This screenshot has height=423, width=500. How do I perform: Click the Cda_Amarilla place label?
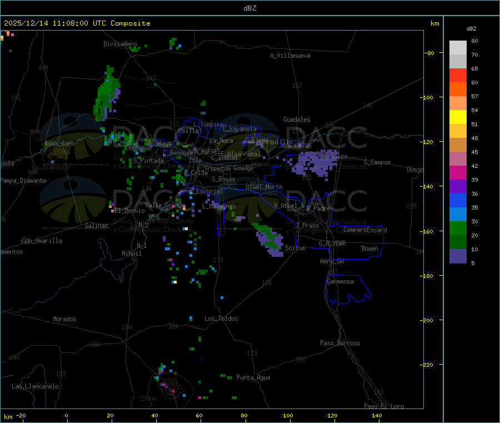pos(42,241)
